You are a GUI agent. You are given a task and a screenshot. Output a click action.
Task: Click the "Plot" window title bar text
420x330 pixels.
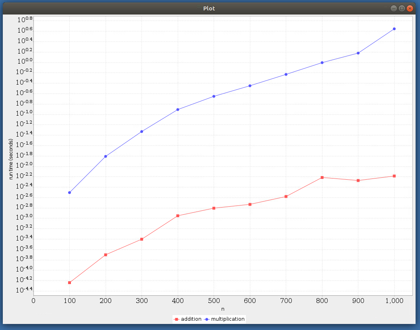pos(209,8)
